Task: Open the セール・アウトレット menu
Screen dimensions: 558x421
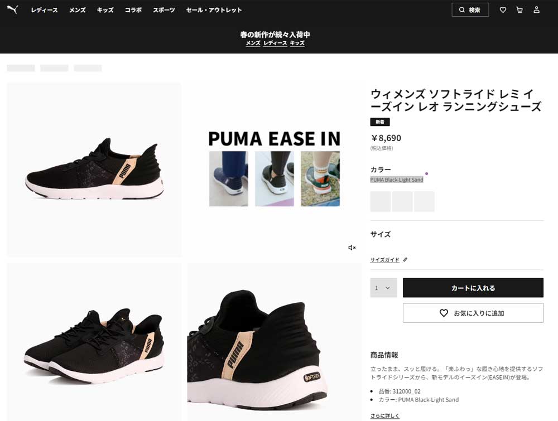Action: [x=214, y=10]
